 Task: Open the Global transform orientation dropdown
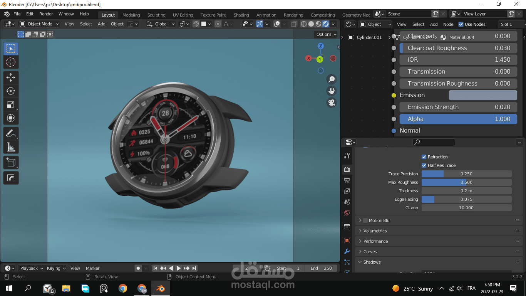pos(161,24)
